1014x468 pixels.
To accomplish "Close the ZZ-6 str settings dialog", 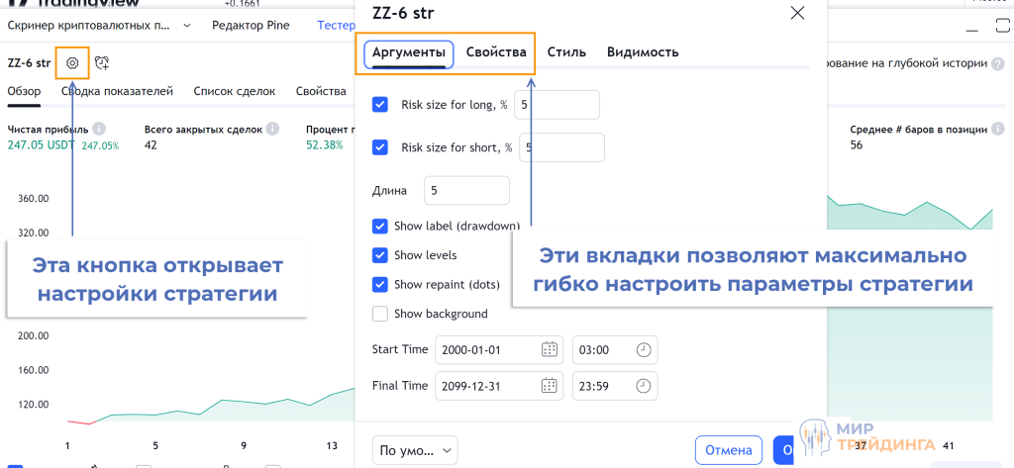I will [x=797, y=13].
